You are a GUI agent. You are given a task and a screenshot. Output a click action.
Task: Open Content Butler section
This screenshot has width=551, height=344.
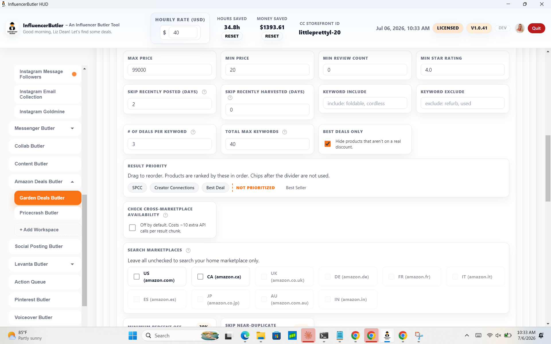click(45, 164)
